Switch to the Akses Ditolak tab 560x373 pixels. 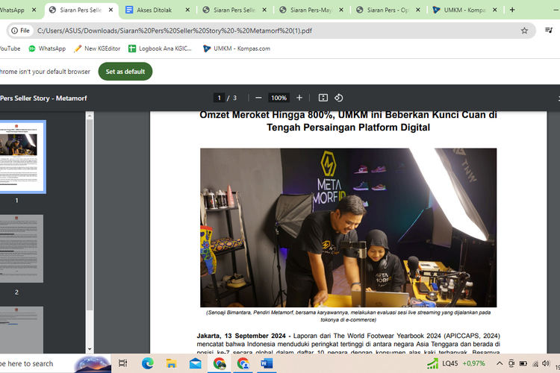coord(154,10)
